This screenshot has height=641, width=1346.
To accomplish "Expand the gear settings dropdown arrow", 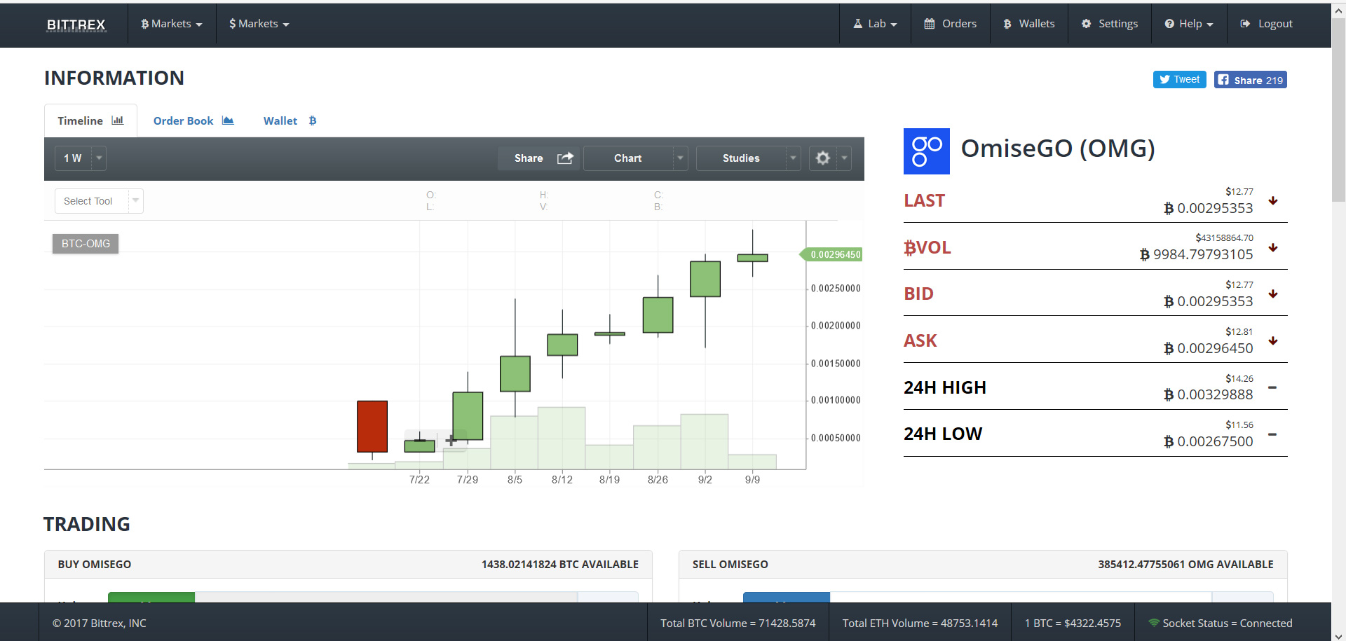I will pos(844,158).
